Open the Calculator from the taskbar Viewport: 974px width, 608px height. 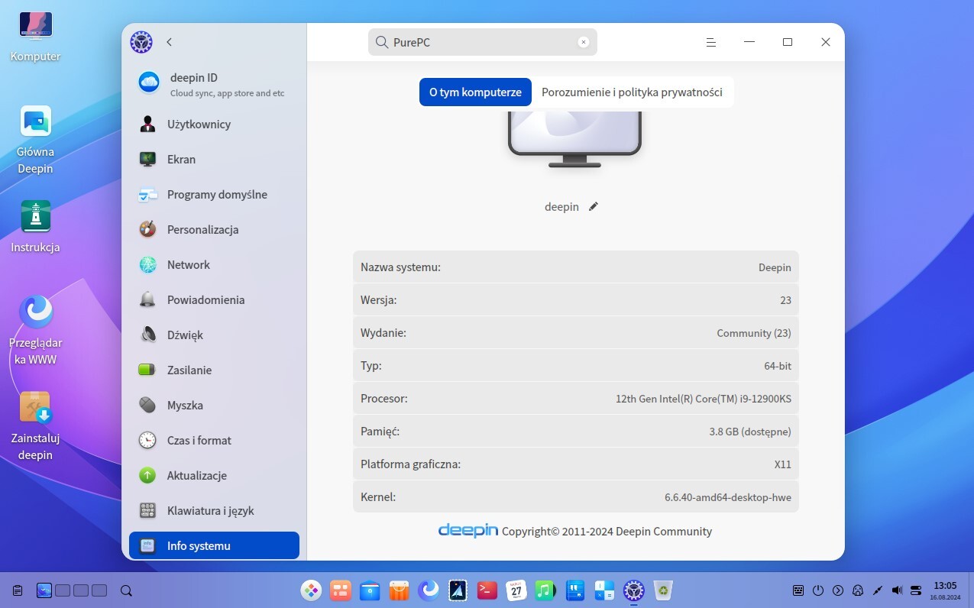(604, 590)
